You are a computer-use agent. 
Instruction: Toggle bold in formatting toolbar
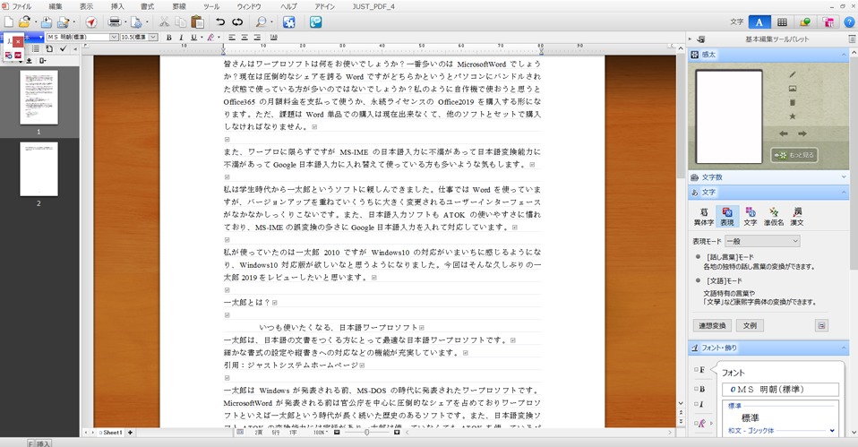[169, 38]
